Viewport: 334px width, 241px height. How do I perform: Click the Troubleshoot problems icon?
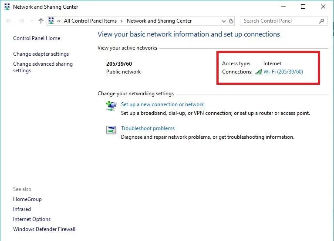[x=111, y=130]
